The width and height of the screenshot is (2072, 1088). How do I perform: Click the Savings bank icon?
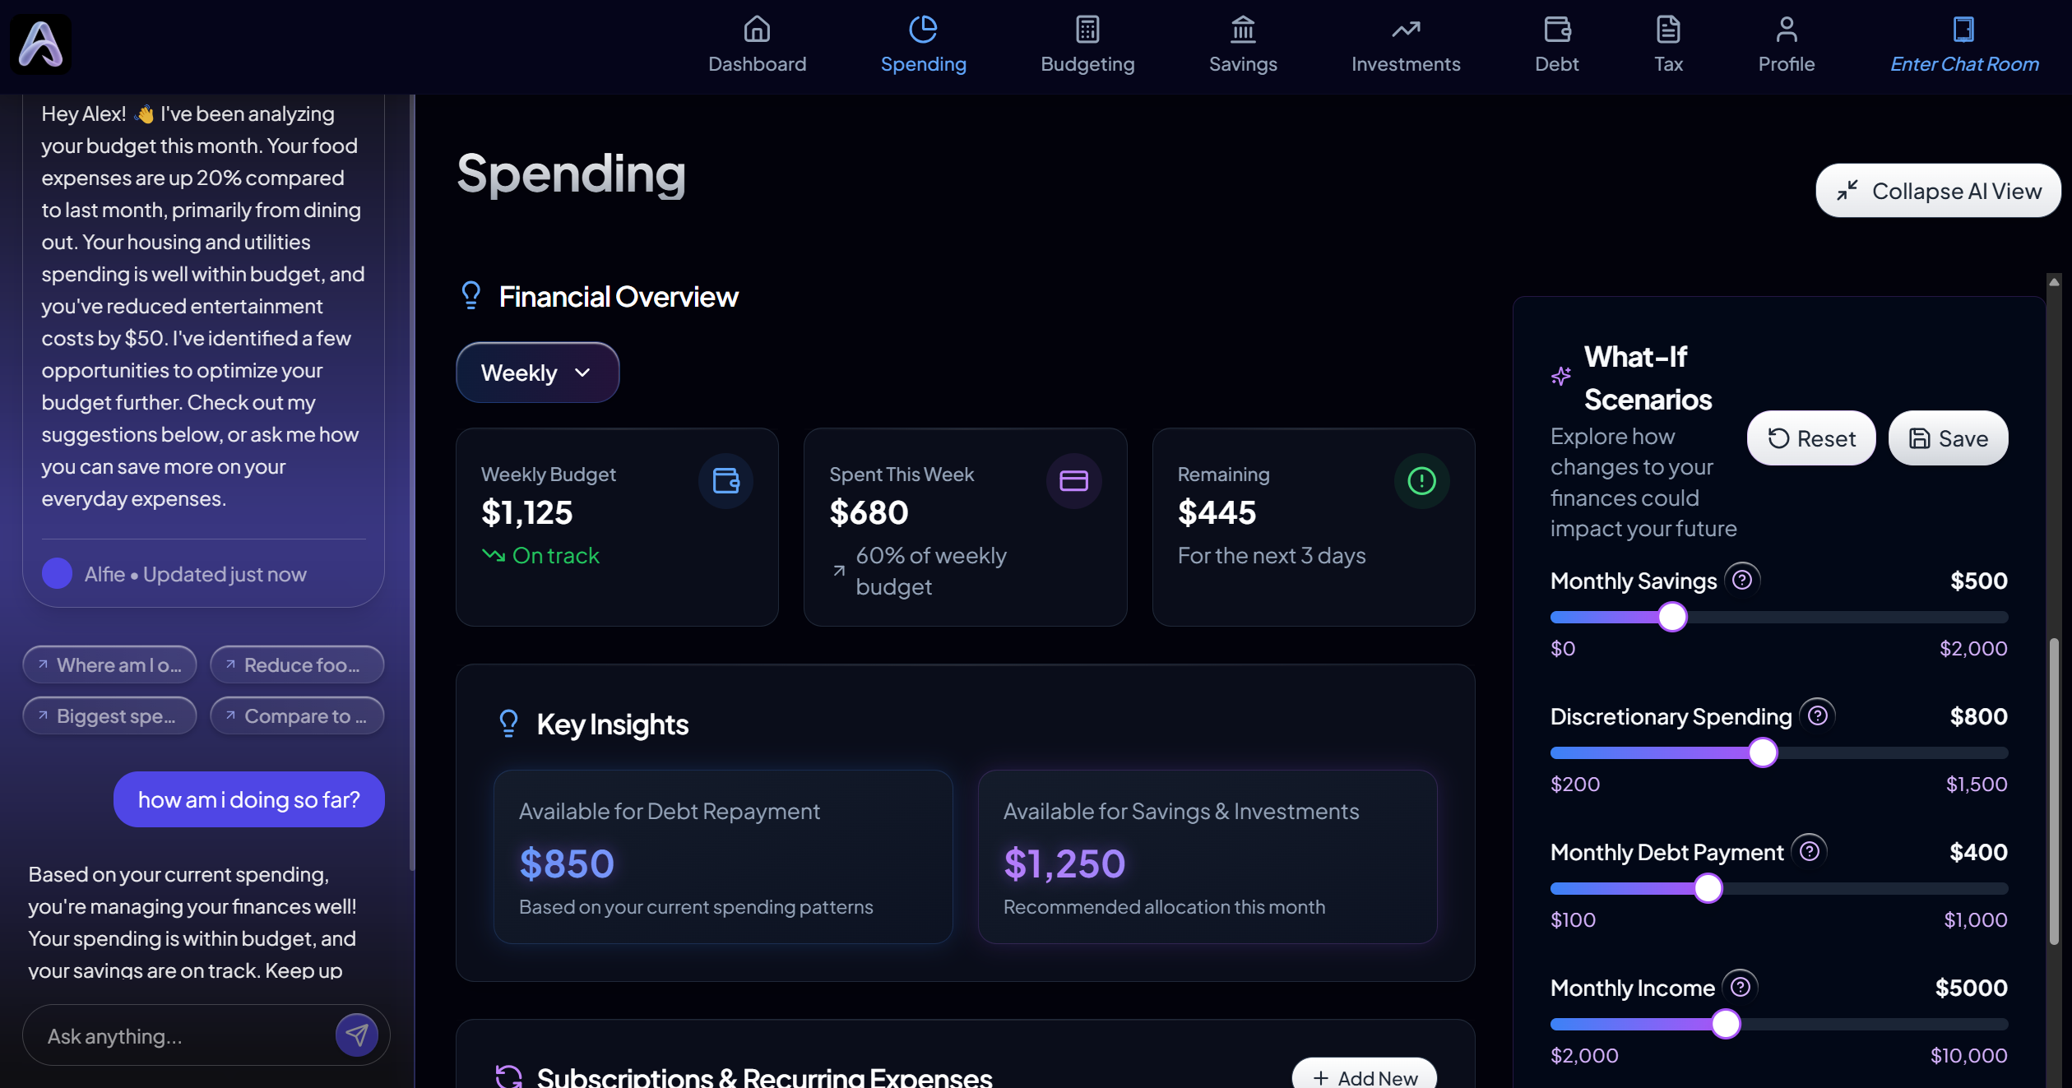click(x=1243, y=29)
